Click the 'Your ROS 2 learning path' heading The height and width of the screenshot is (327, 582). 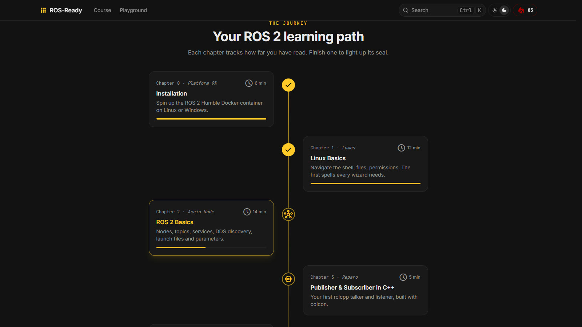coord(288,37)
